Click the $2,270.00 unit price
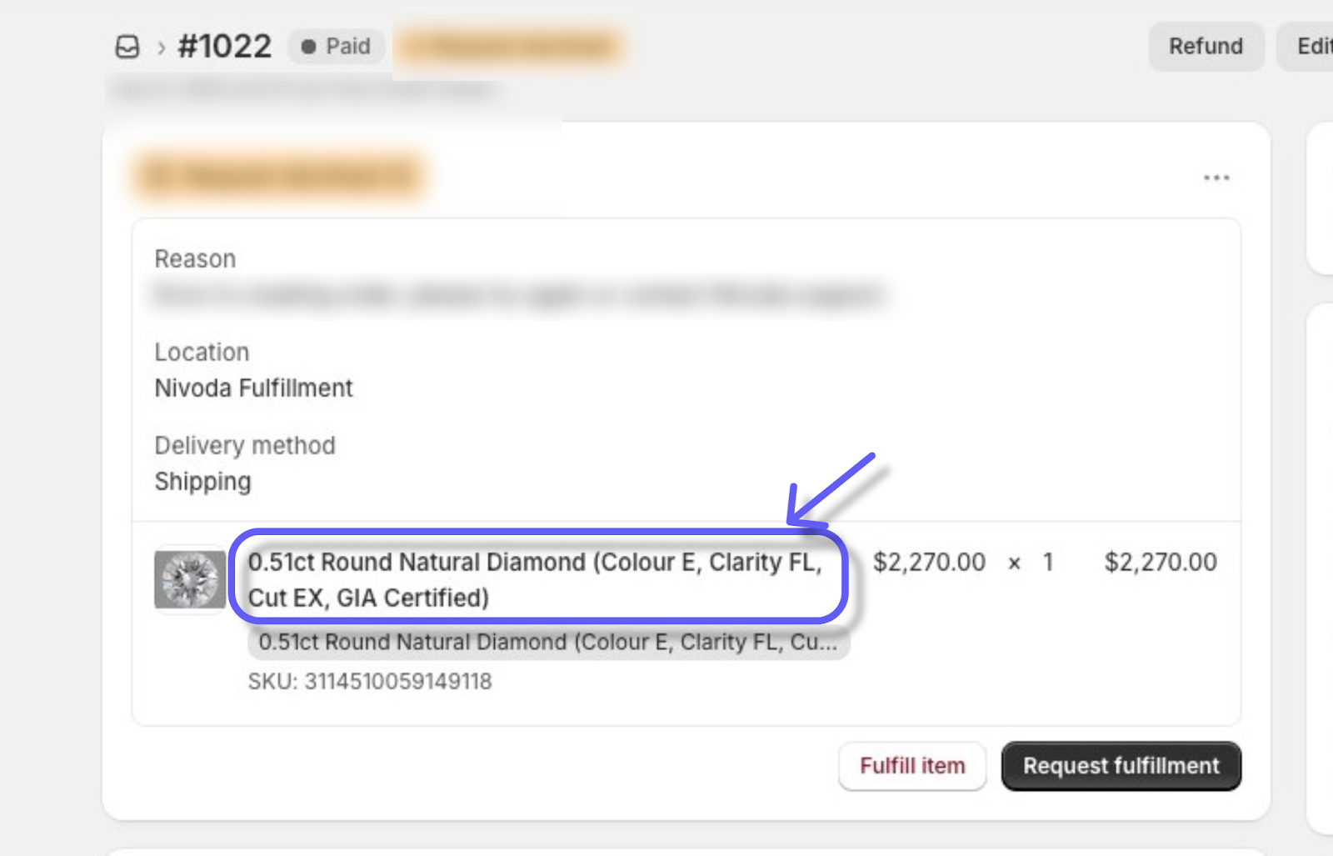Image resolution: width=1333 pixels, height=856 pixels. (929, 562)
